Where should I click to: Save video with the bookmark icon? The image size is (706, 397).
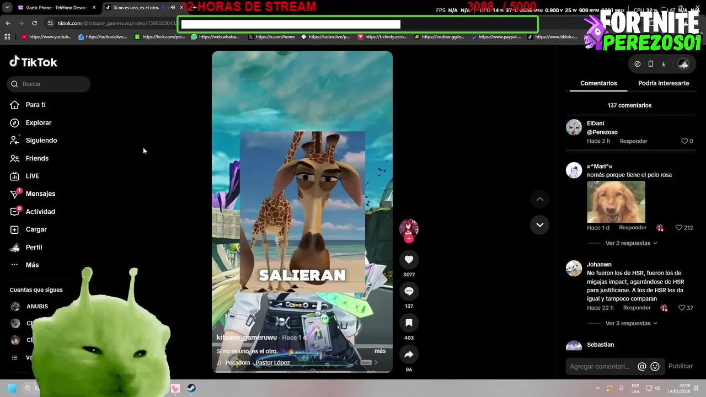tap(409, 323)
